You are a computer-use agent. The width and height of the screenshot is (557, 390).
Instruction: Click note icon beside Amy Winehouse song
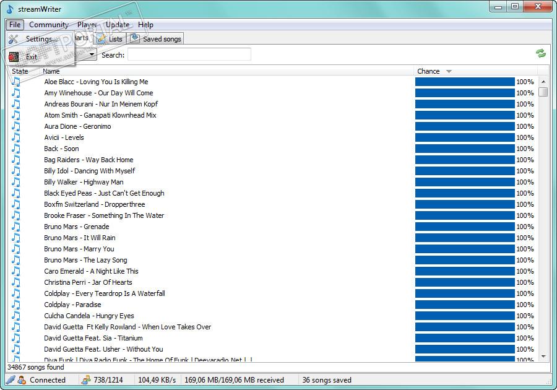(x=16, y=93)
